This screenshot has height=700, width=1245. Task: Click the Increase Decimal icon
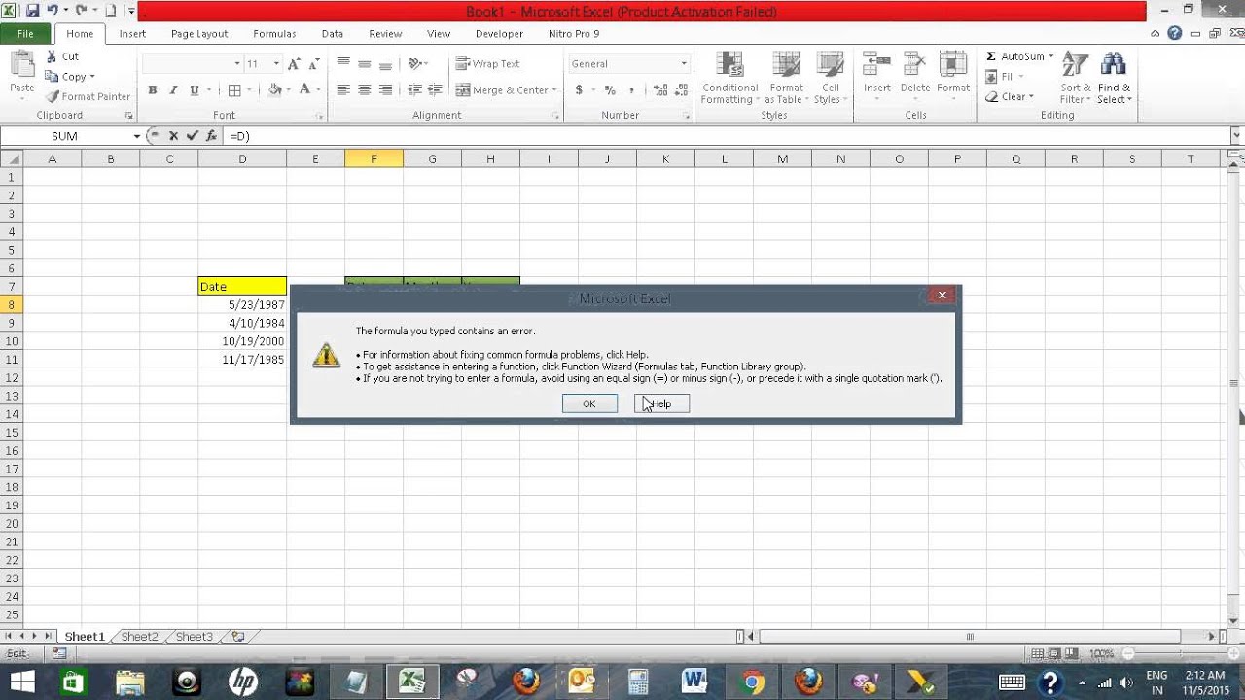coord(660,90)
